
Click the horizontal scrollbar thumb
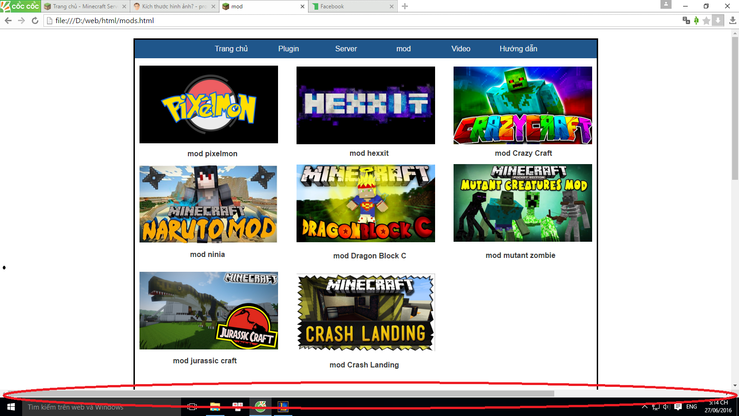coord(280,393)
